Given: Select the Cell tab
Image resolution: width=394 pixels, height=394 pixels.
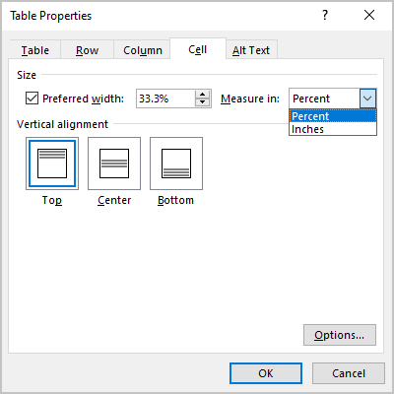Looking at the screenshot, I should click(x=198, y=49).
